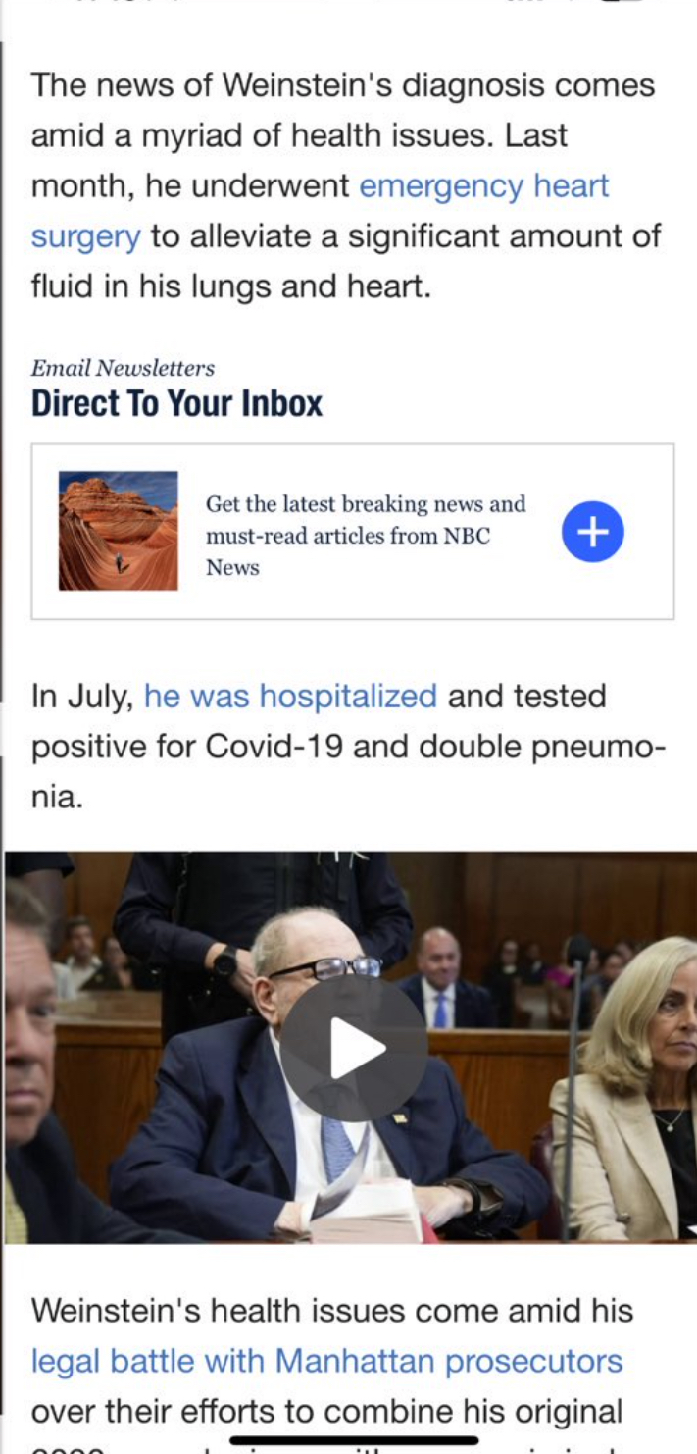Tap the blue plus newsletter subscribe icon
This screenshot has height=1454, width=697.
click(x=593, y=532)
